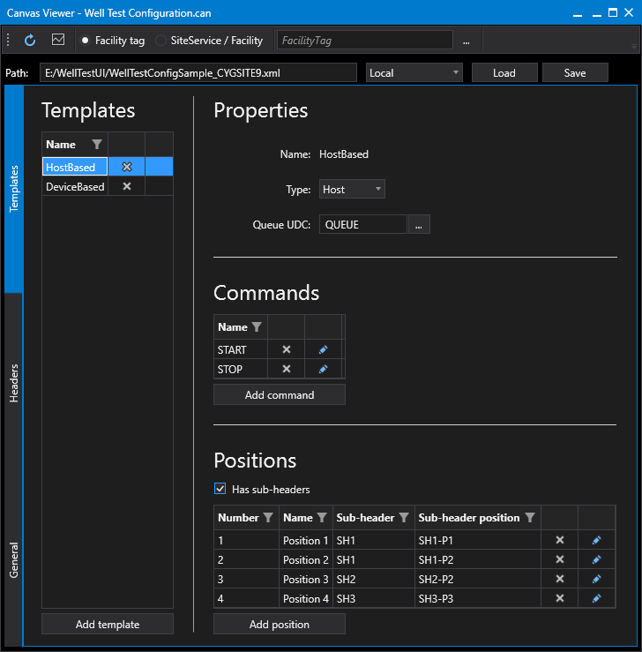This screenshot has height=652, width=642.
Task: Click the SH1-P1 sub-header position cell
Action: (478, 540)
